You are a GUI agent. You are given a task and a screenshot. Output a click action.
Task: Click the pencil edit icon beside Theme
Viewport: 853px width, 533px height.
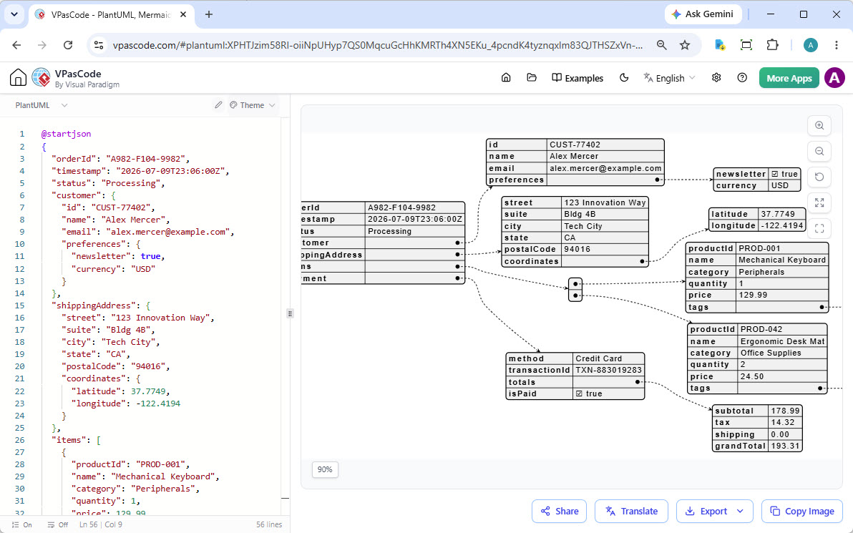click(218, 105)
